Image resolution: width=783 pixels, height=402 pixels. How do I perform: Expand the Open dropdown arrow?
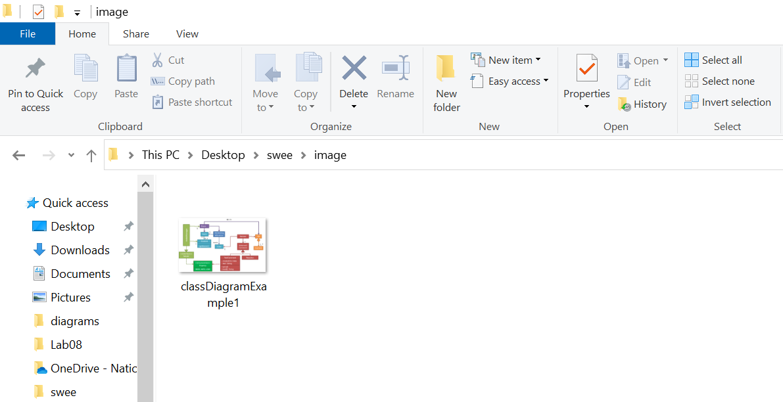[666, 60]
